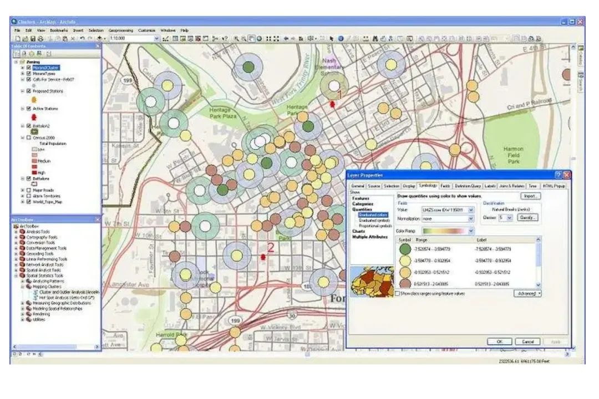Screen dimensions: 599x399
Task: Select the Zoom In magnifier tool
Action: (236, 39)
